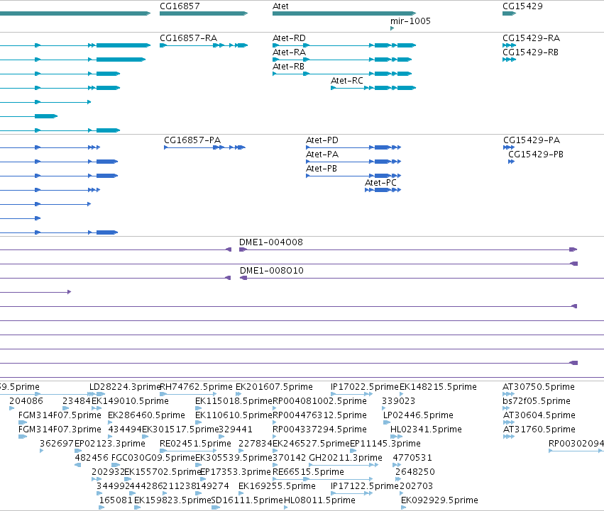
Task: Select EST IP17122.5prime
Action: 365,486
